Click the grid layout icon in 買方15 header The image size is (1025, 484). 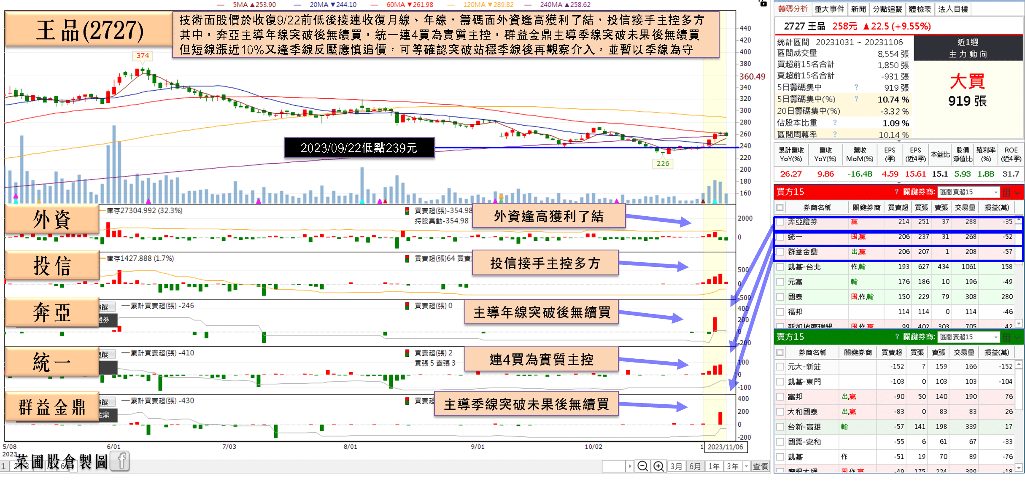click(x=1007, y=192)
